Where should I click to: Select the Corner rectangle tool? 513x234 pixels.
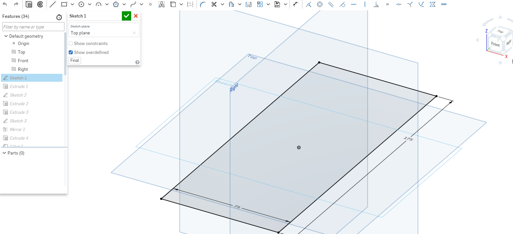pyautogui.click(x=64, y=4)
